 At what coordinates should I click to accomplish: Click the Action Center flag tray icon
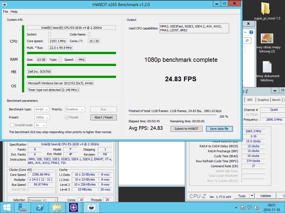coord(243,207)
